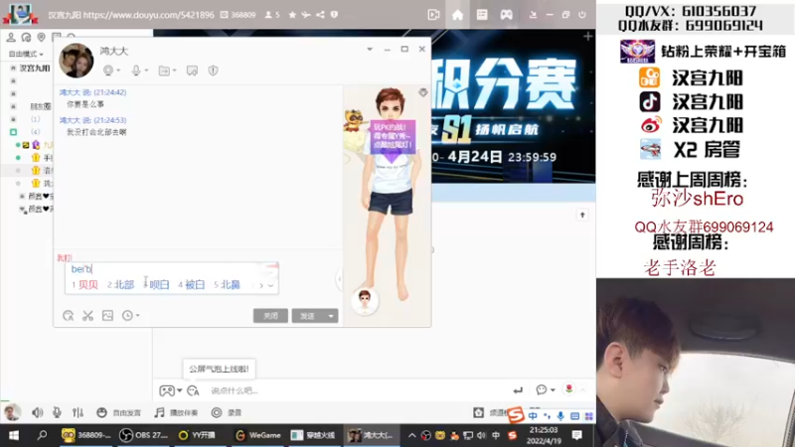Click 录音 record button
795x447 pixels.
227,412
